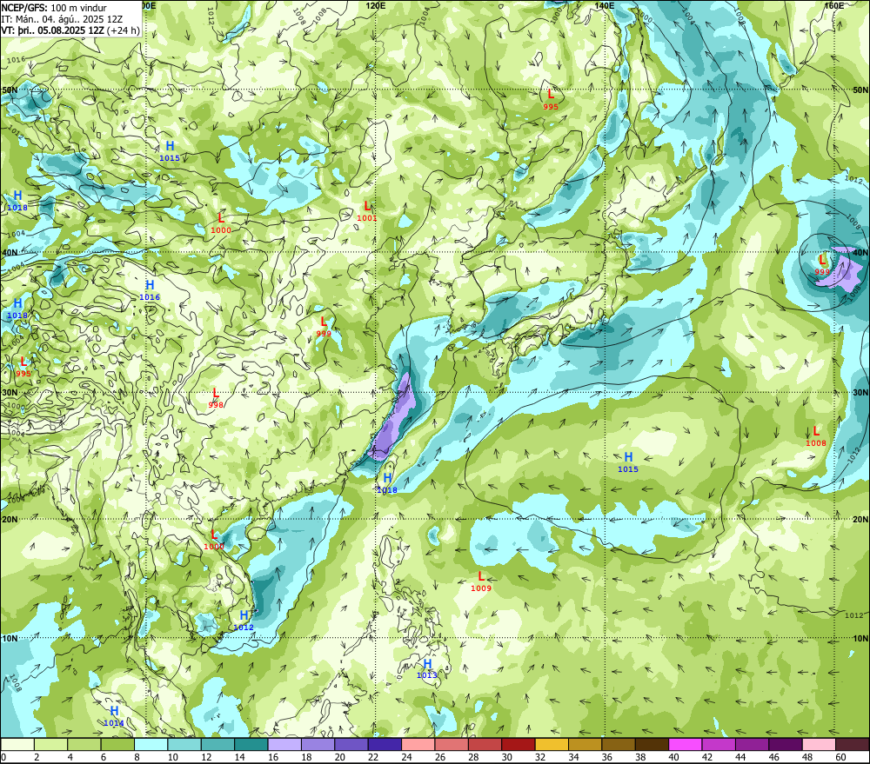870x764 pixels.
Task: Click the L 995 low near 50N north
Action: click(551, 99)
